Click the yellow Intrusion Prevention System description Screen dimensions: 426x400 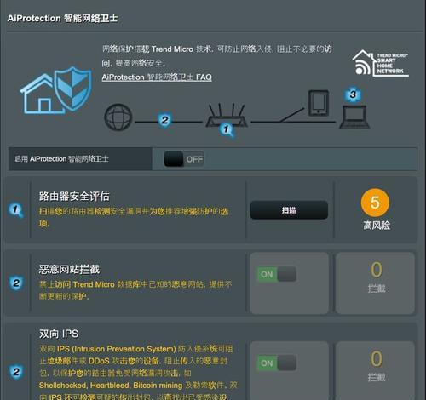[138, 372]
